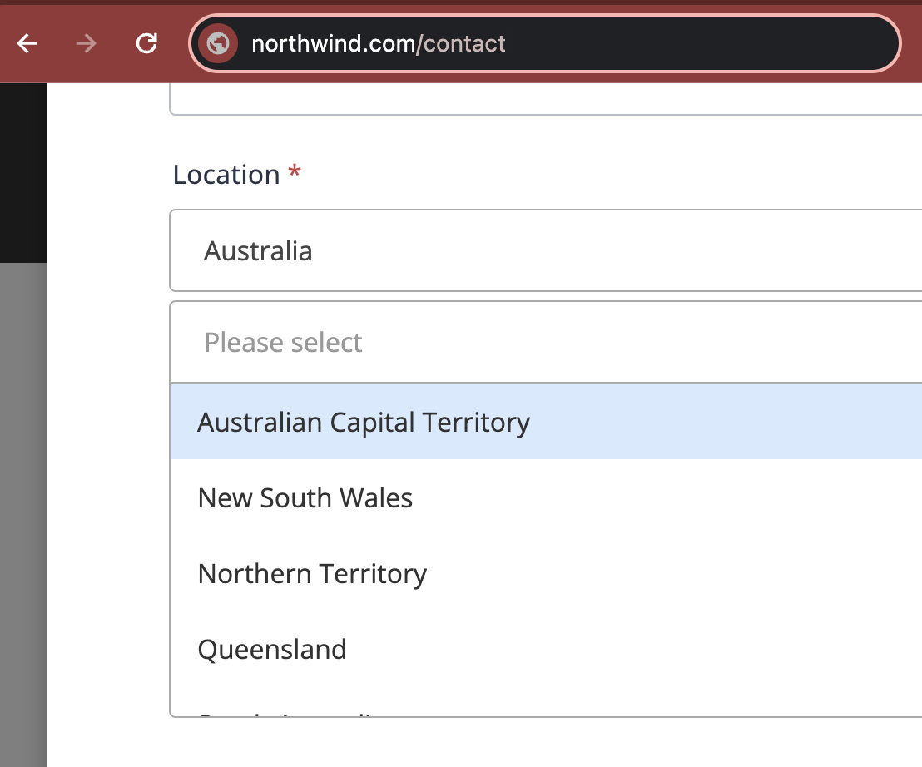Click the red asterisk next to Location

coord(295,173)
